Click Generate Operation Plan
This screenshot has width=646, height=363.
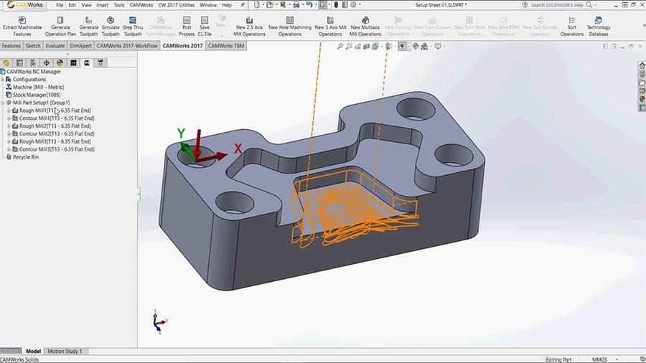(60, 27)
